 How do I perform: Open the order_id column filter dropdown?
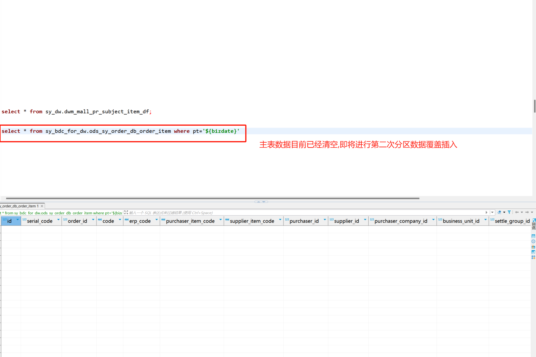click(x=93, y=220)
